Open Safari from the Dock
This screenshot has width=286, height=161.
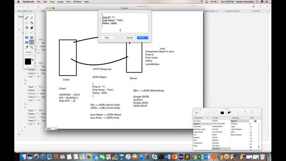(43, 157)
